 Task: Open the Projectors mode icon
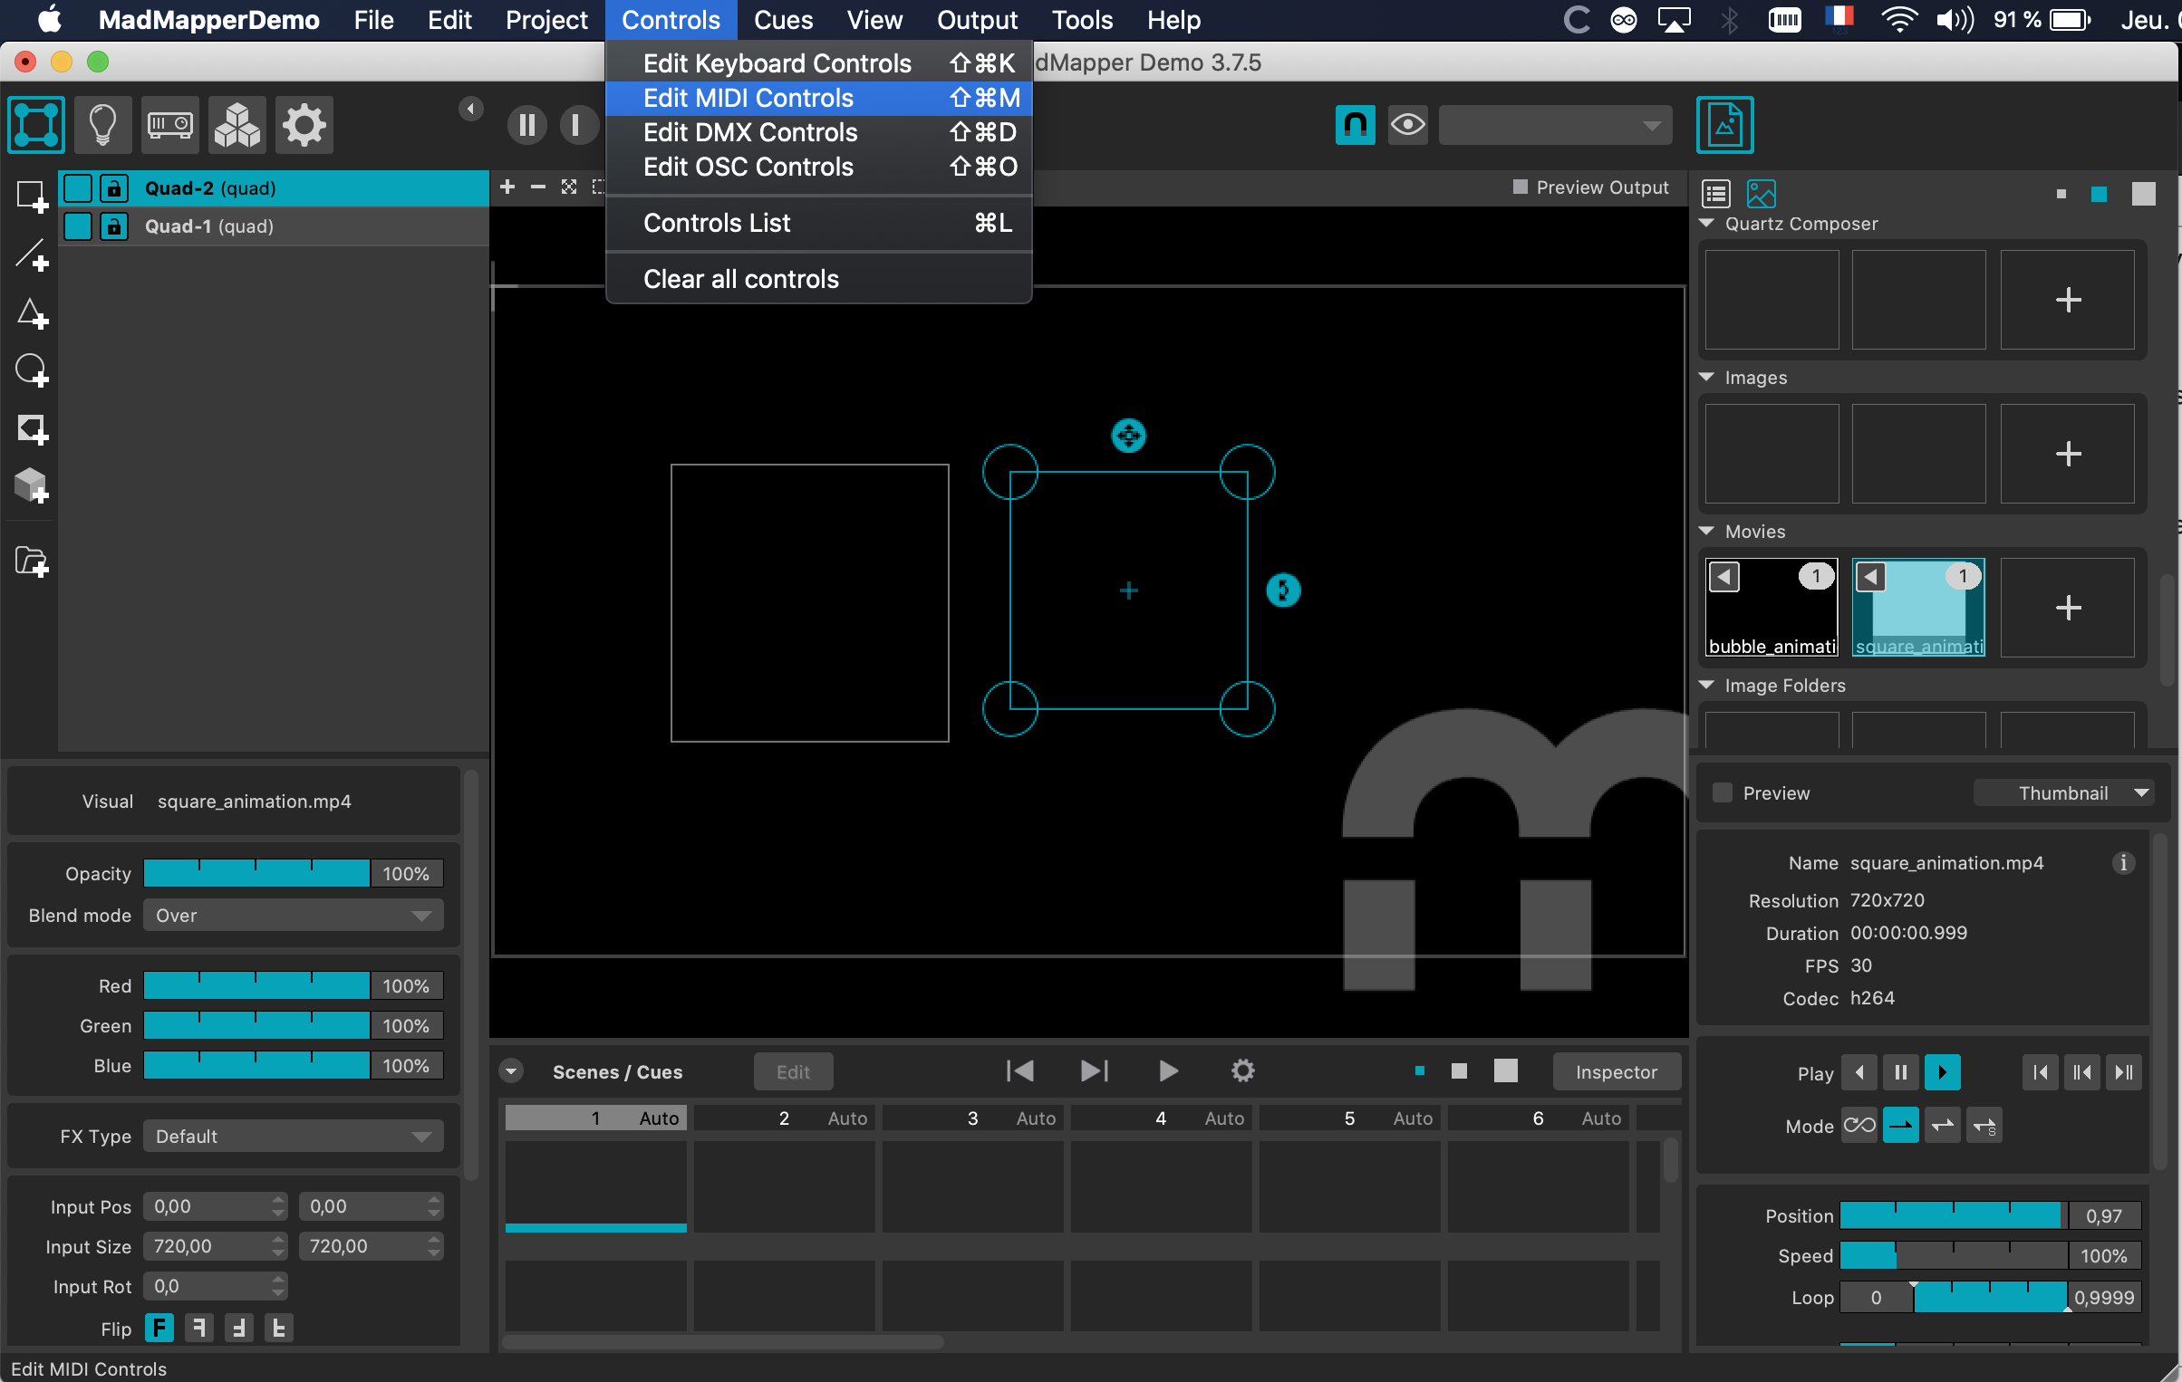point(170,125)
